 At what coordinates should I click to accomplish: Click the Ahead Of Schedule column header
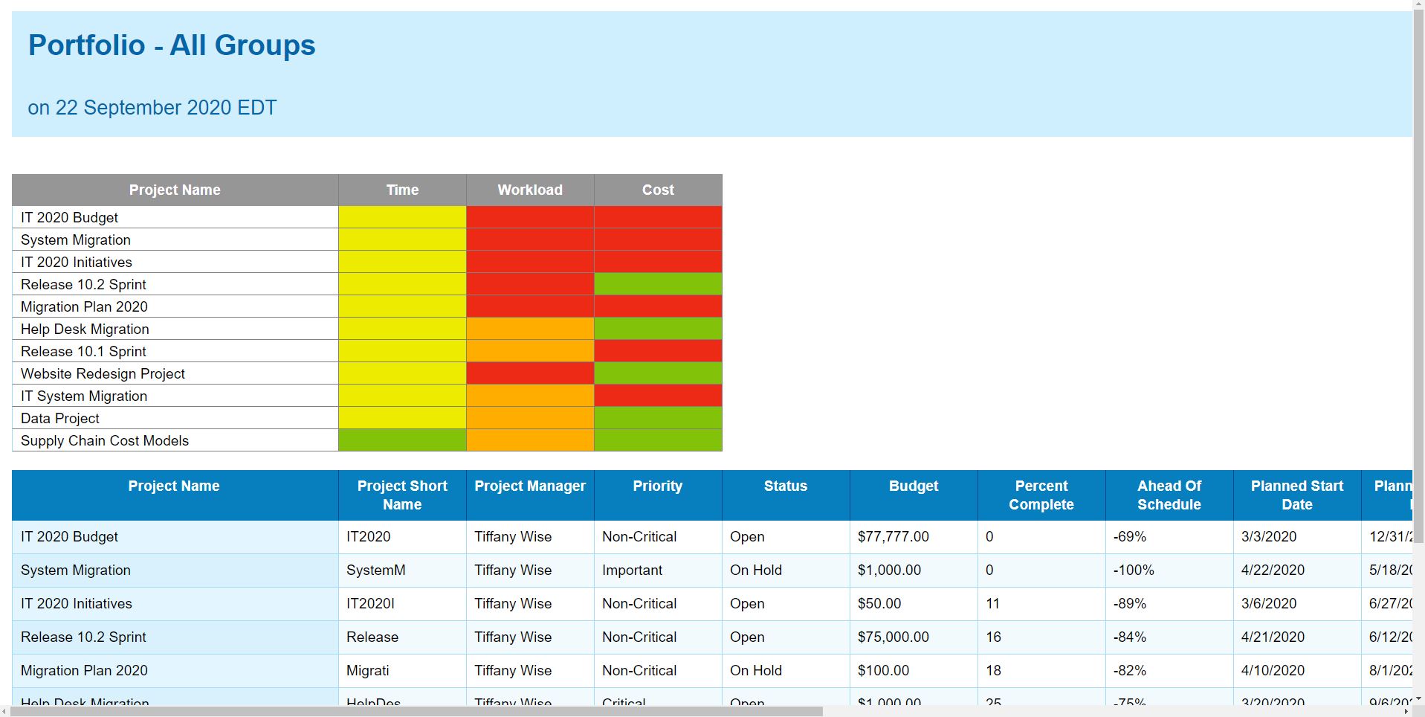[x=1169, y=495]
